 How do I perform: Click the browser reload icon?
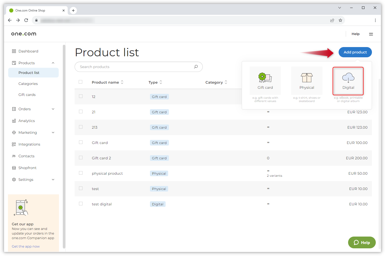click(x=26, y=20)
